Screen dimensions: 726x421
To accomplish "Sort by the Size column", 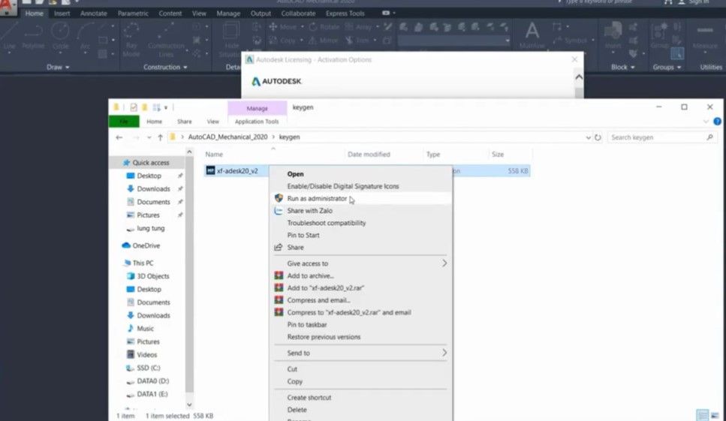I will tap(498, 155).
